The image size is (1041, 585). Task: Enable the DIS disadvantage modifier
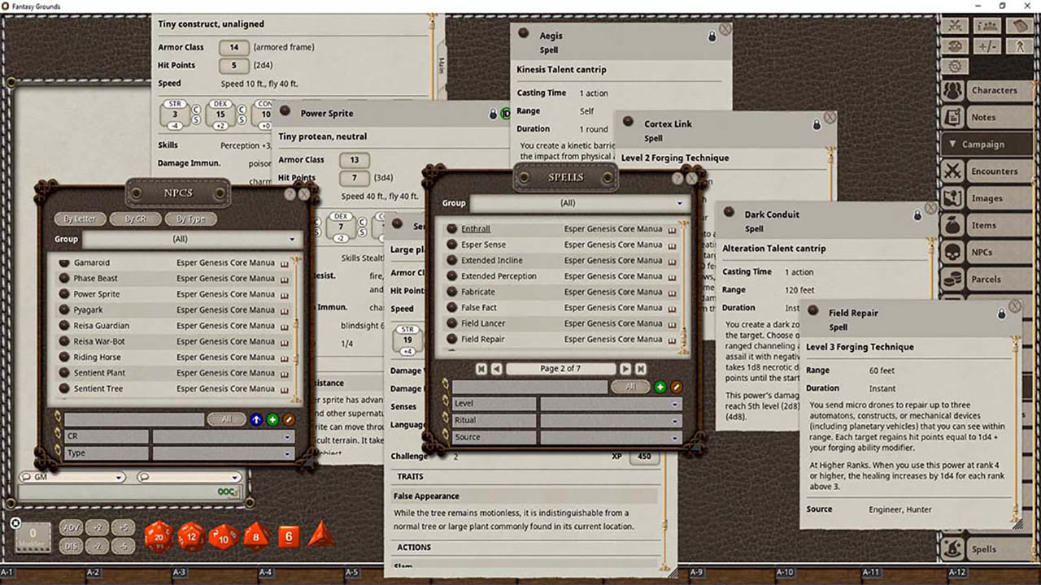70,546
